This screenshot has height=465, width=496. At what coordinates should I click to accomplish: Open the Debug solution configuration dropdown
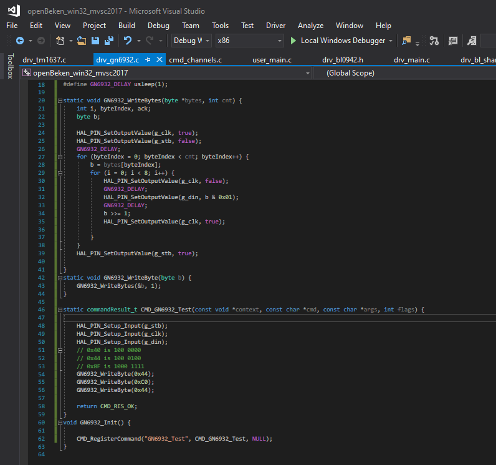(x=191, y=41)
